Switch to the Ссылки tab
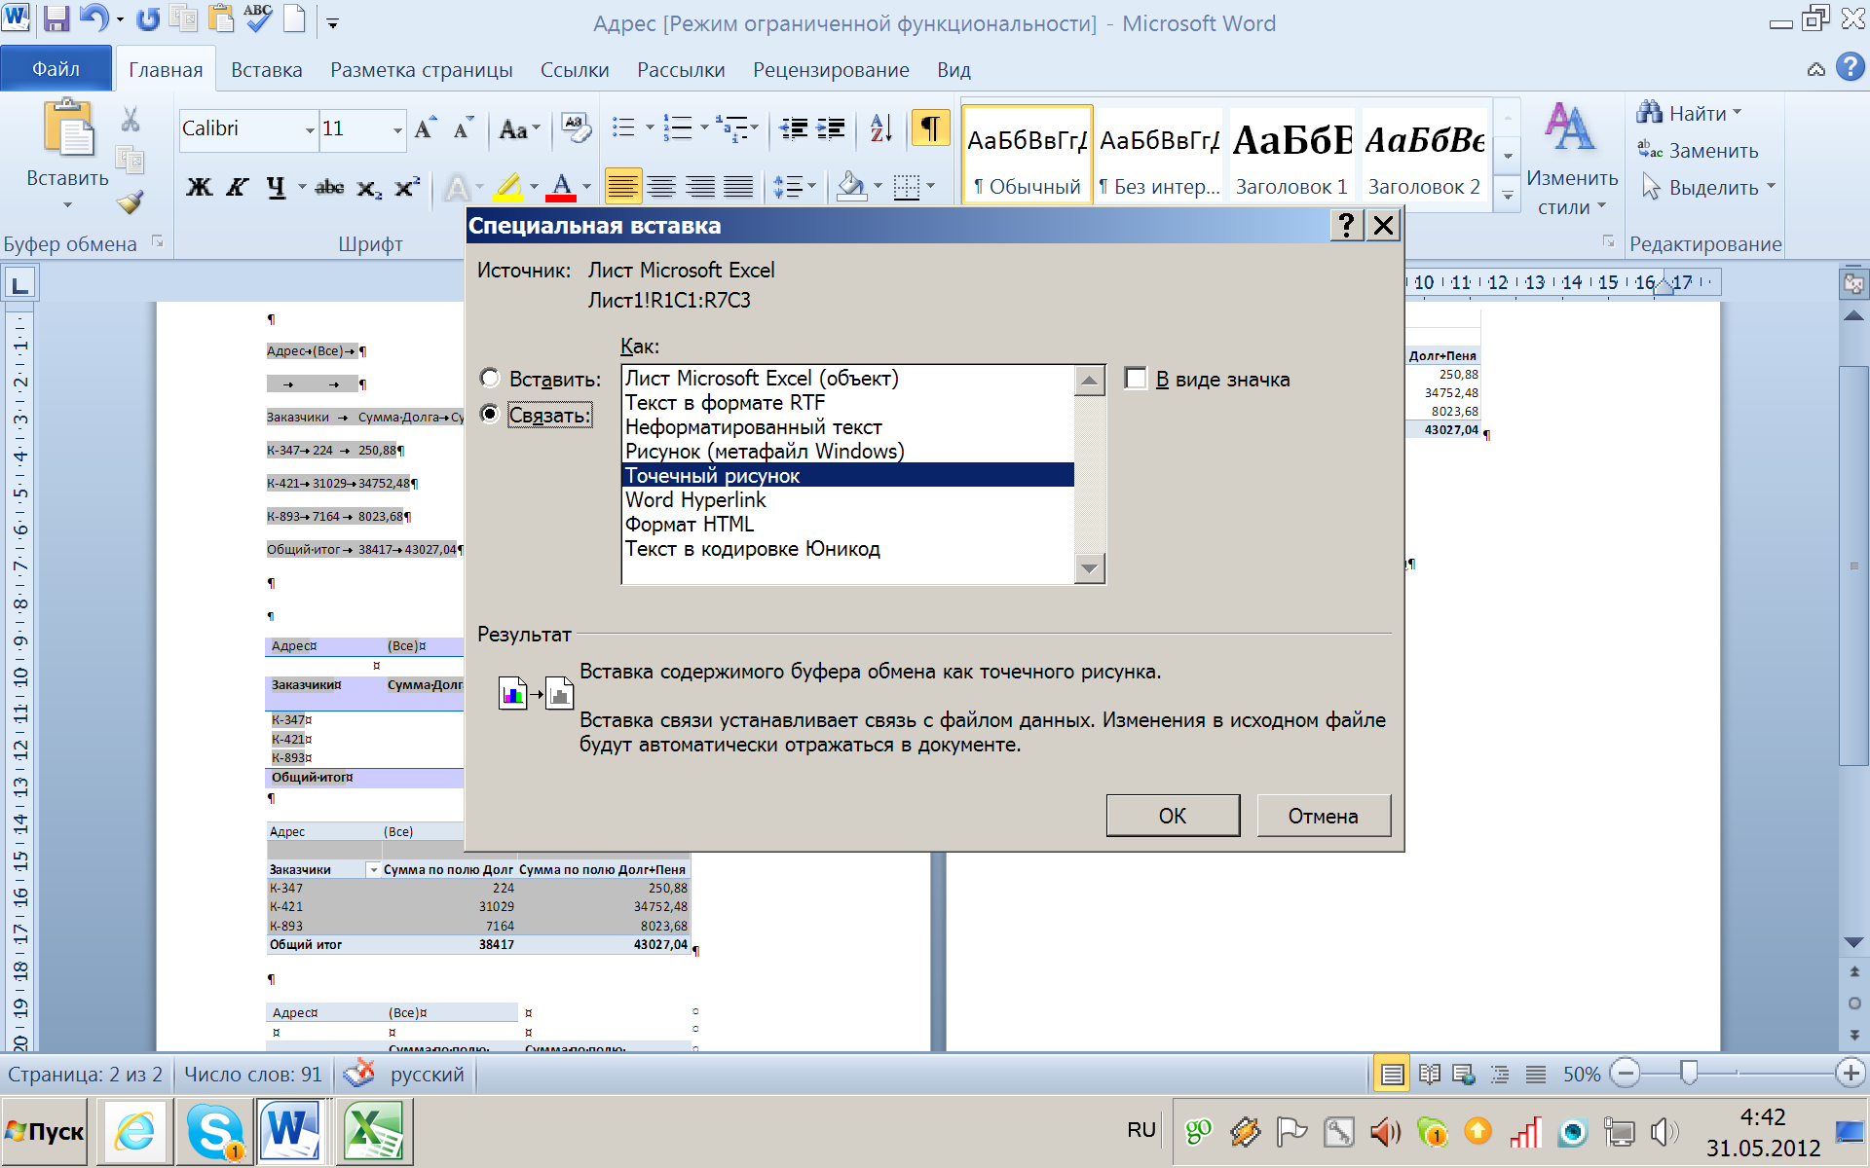This screenshot has width=1870, height=1168. click(575, 70)
